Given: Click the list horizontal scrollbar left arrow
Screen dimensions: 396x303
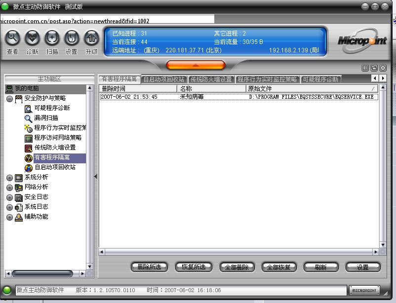Looking at the screenshot, I should pyautogui.click(x=102, y=252).
